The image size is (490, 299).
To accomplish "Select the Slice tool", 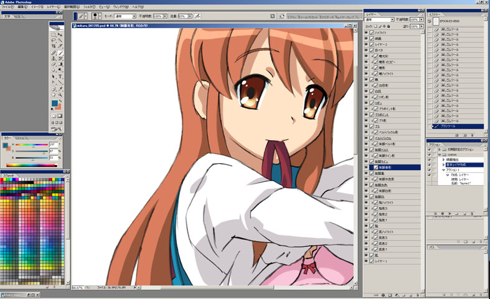I will pos(60,46).
